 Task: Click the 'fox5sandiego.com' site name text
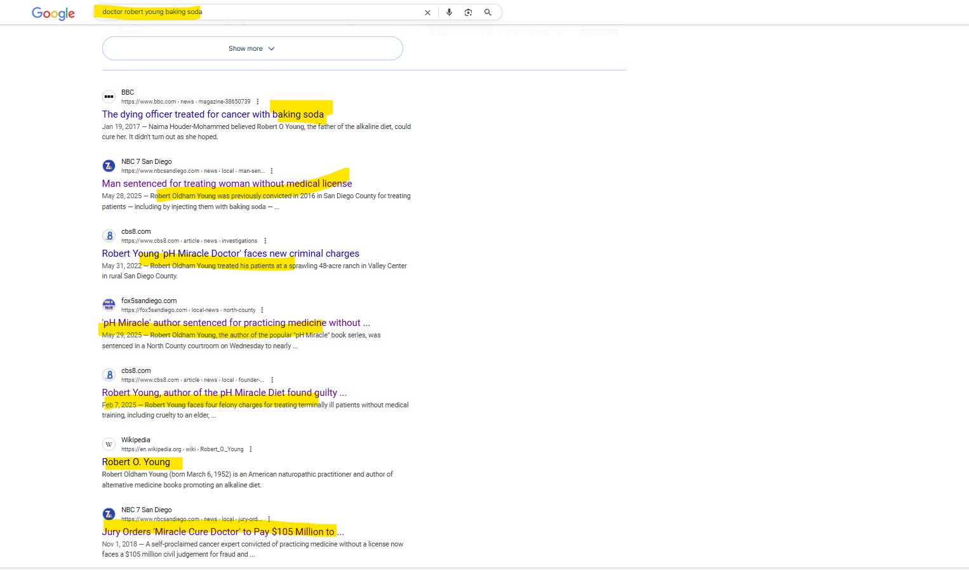(149, 301)
